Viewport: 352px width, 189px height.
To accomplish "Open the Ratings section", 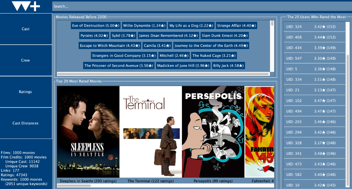I will coord(26,92).
